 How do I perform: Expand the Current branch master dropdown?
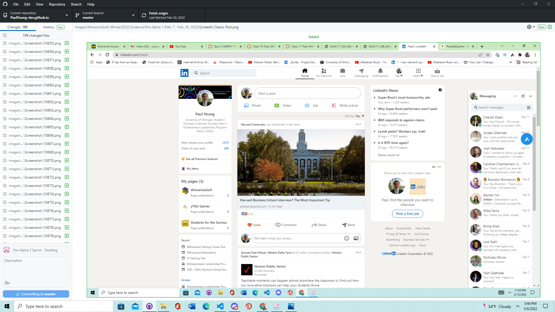click(105, 15)
